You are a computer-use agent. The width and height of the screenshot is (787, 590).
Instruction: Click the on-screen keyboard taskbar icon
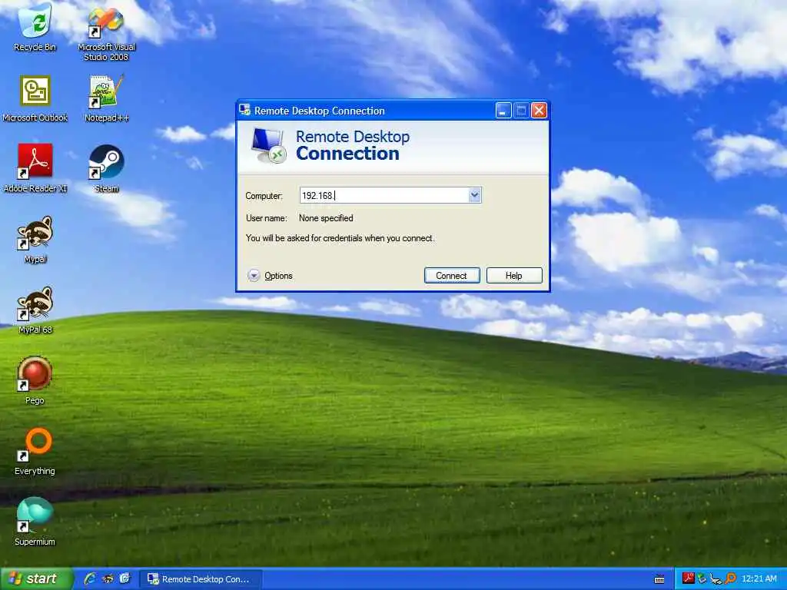[x=659, y=579]
